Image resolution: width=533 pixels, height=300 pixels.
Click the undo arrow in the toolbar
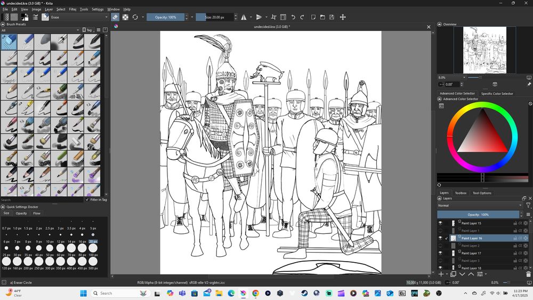tap(293, 17)
